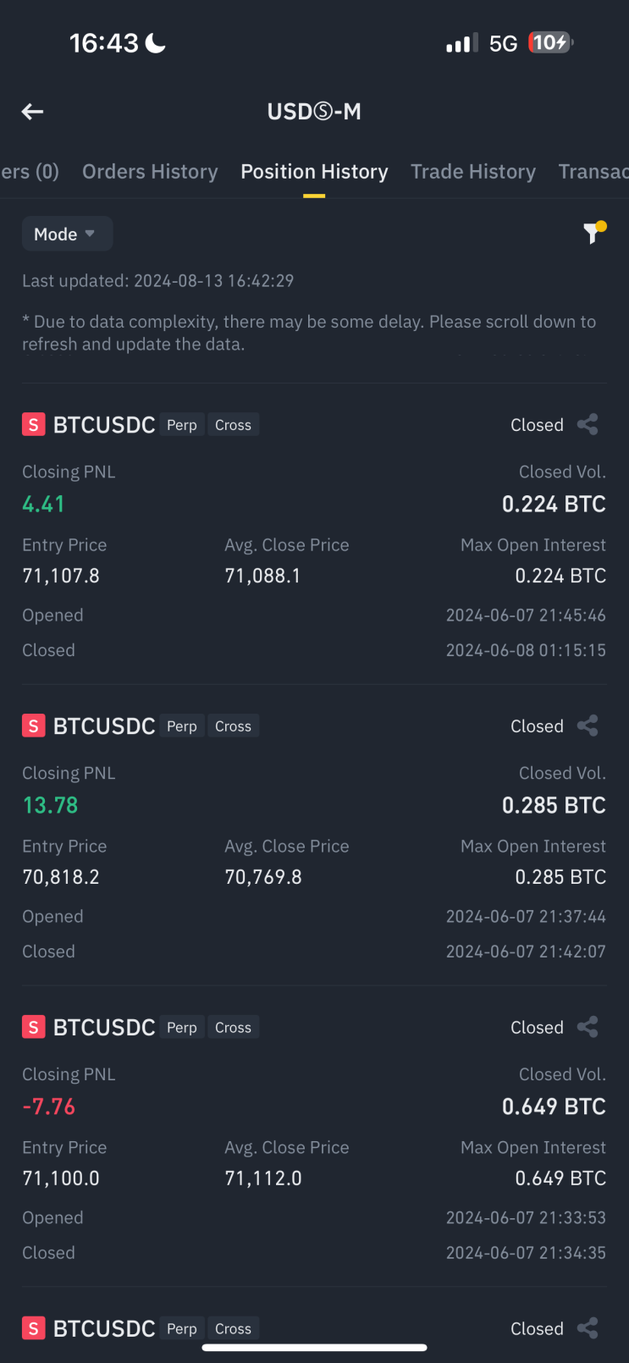The width and height of the screenshot is (629, 1363).
Task: Share the 4.41 PNL position
Action: coord(588,425)
